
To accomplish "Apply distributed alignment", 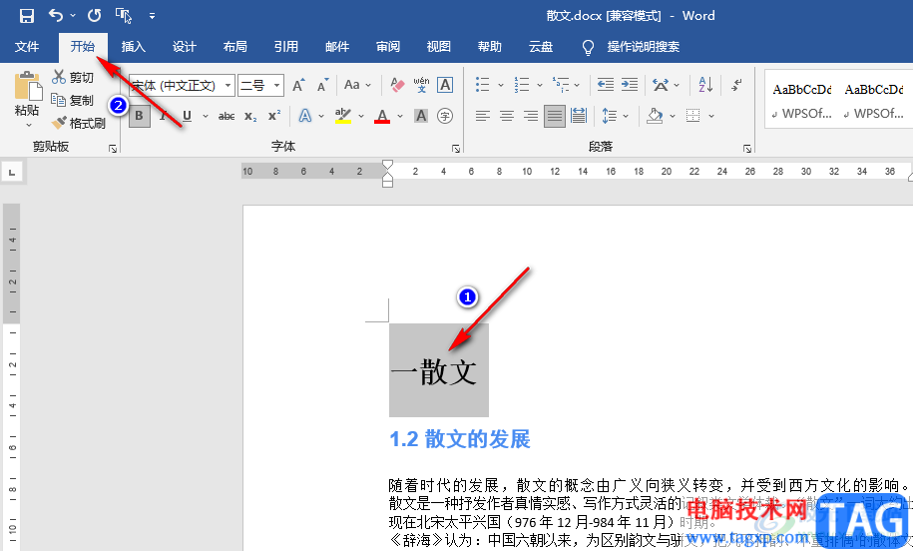I will 579,116.
